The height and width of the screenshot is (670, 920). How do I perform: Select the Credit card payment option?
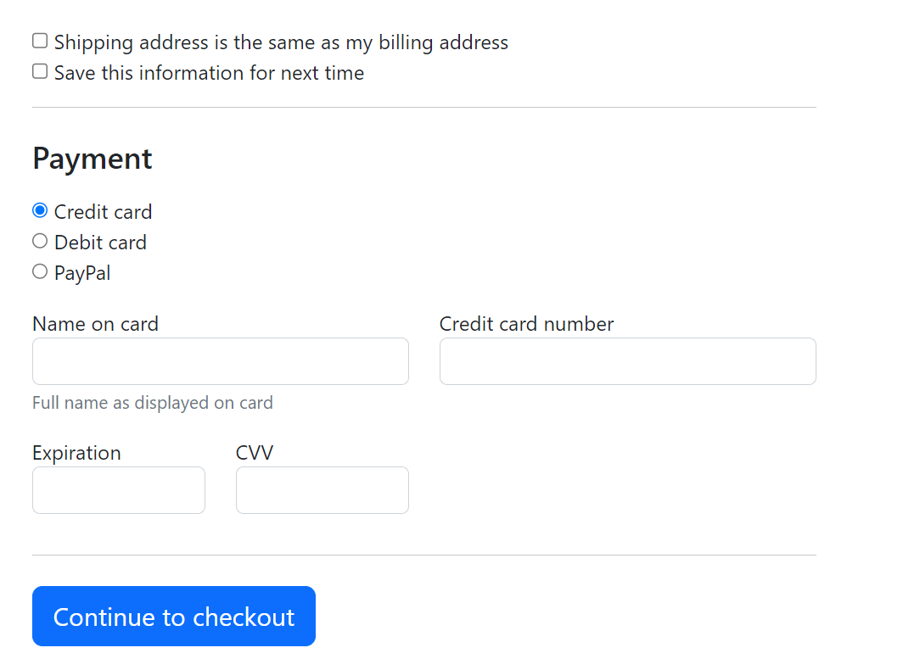(39, 209)
